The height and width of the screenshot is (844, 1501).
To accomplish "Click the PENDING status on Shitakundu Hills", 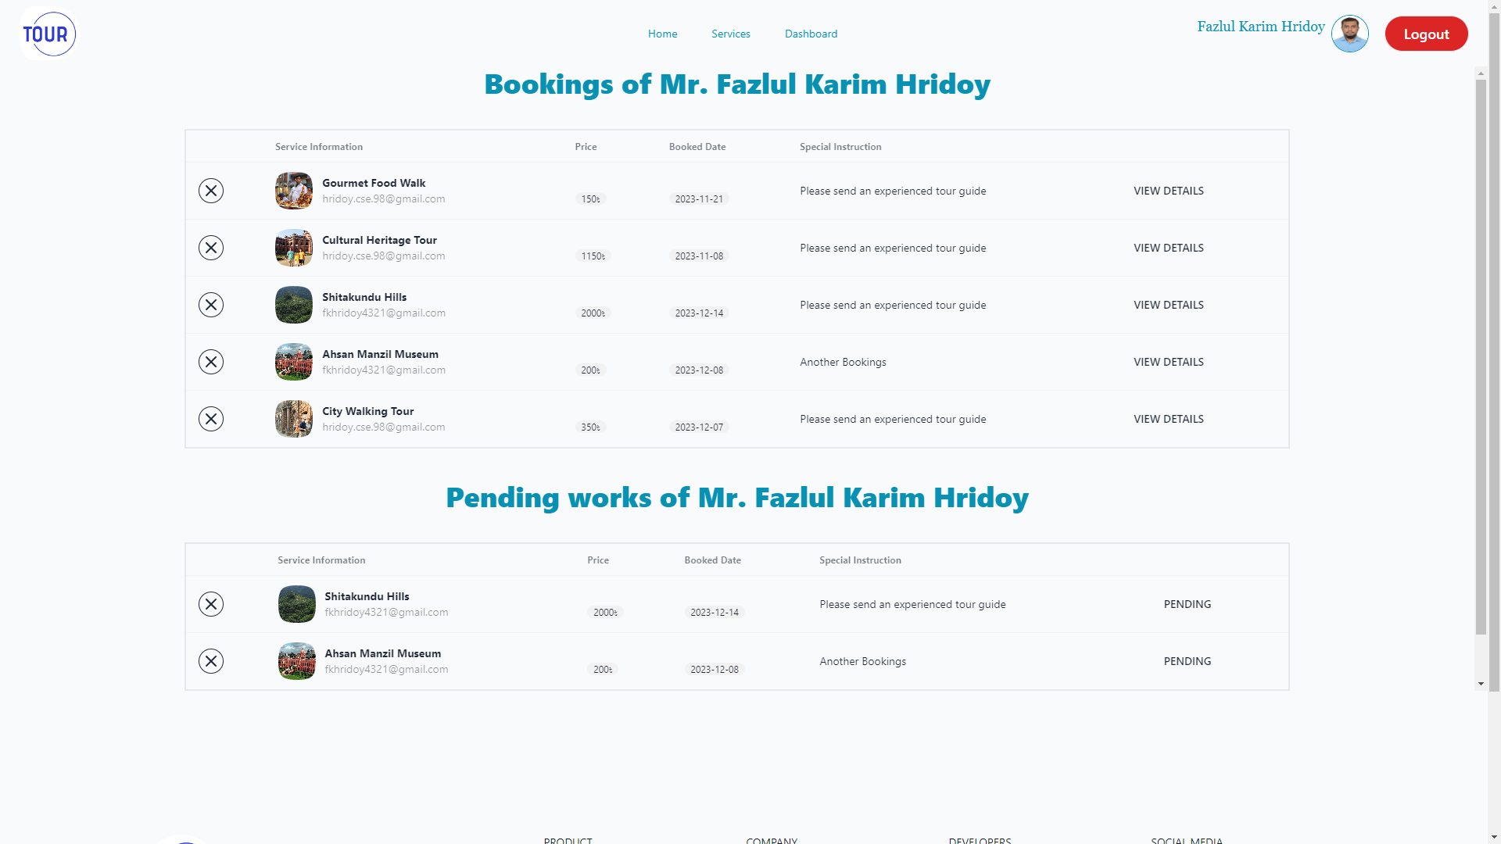I will click(1187, 604).
